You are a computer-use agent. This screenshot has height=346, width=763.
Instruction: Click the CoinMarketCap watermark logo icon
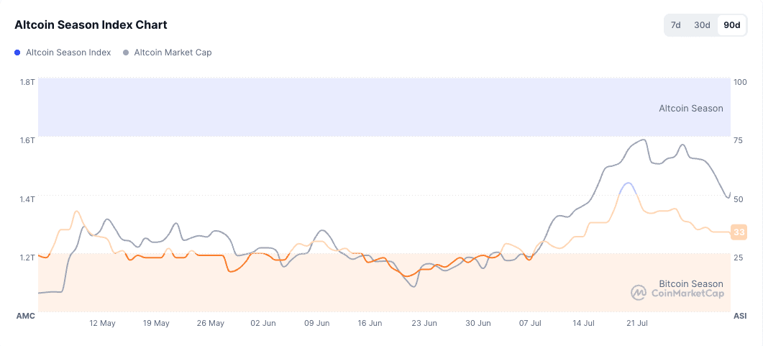click(639, 293)
